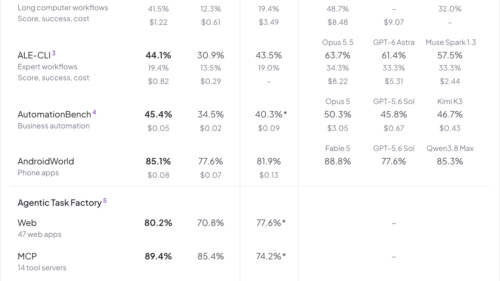
Task: Click the Fable 5 model label
Action: pos(337,148)
